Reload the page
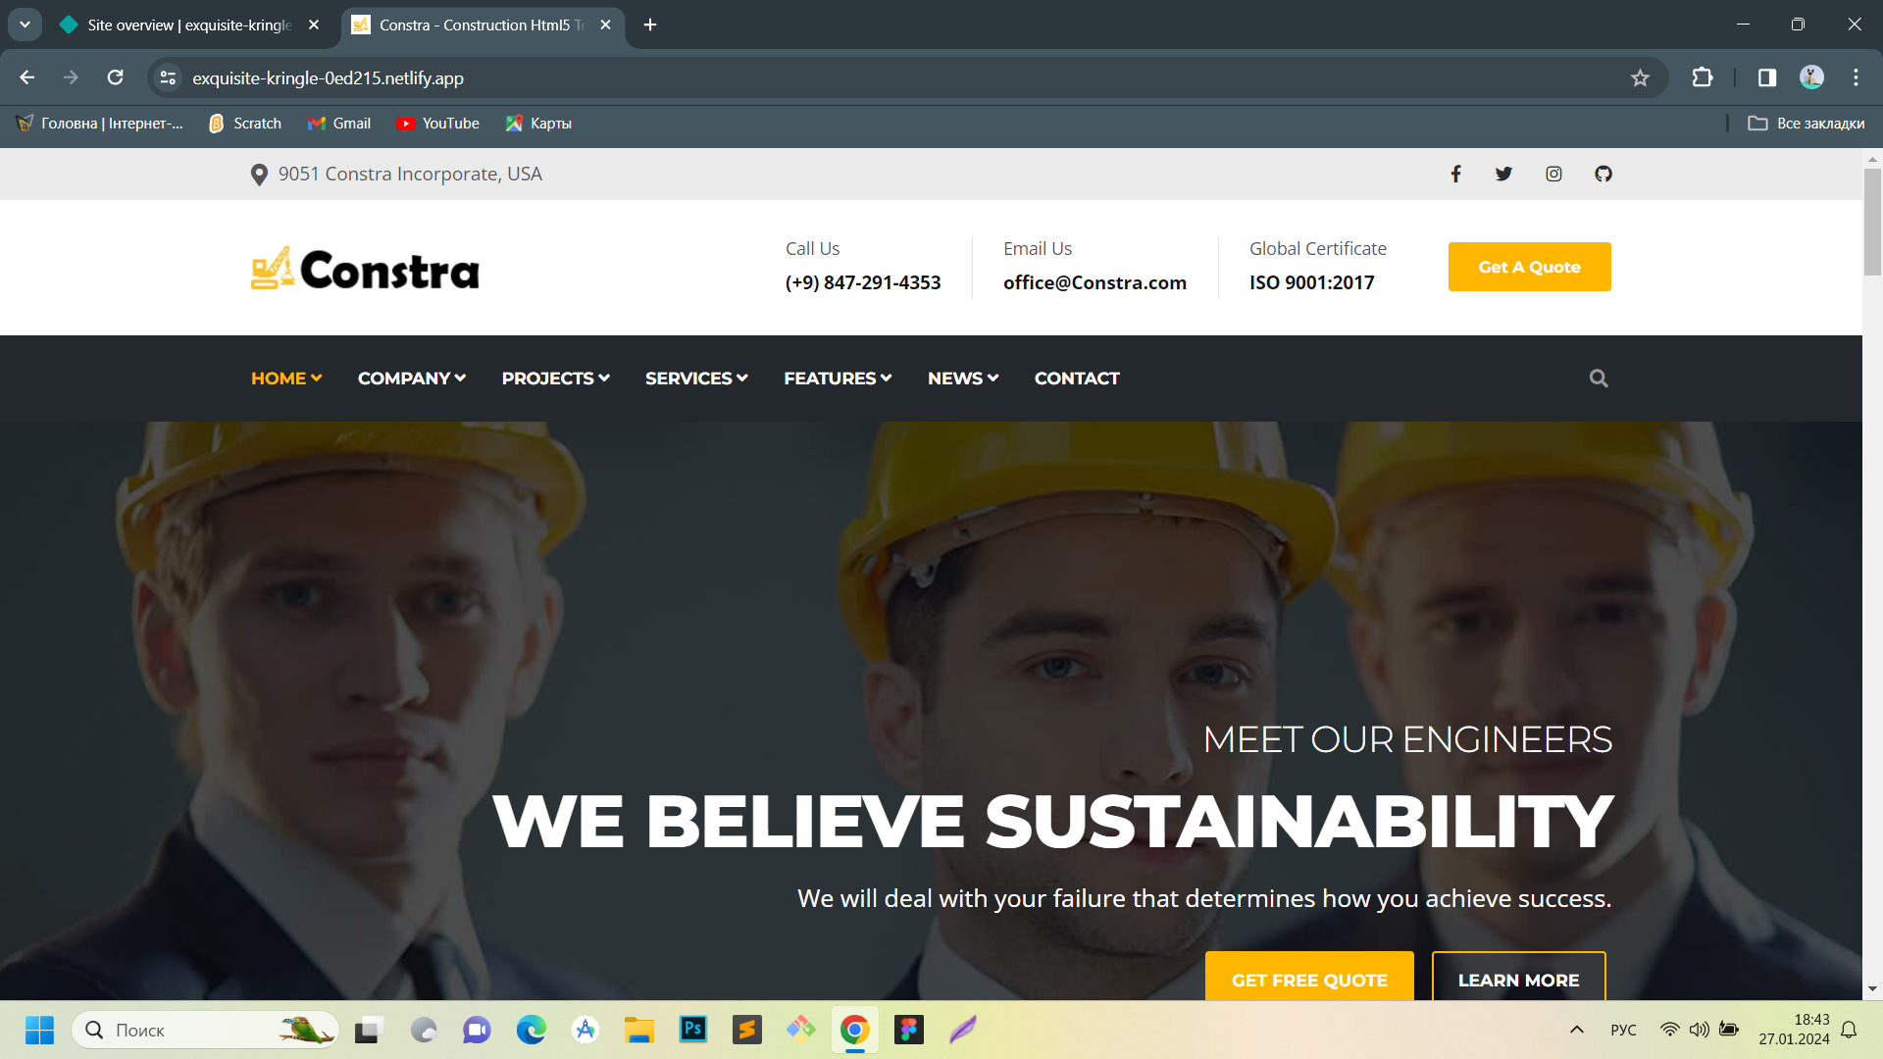The width and height of the screenshot is (1883, 1059). pyautogui.click(x=115, y=77)
